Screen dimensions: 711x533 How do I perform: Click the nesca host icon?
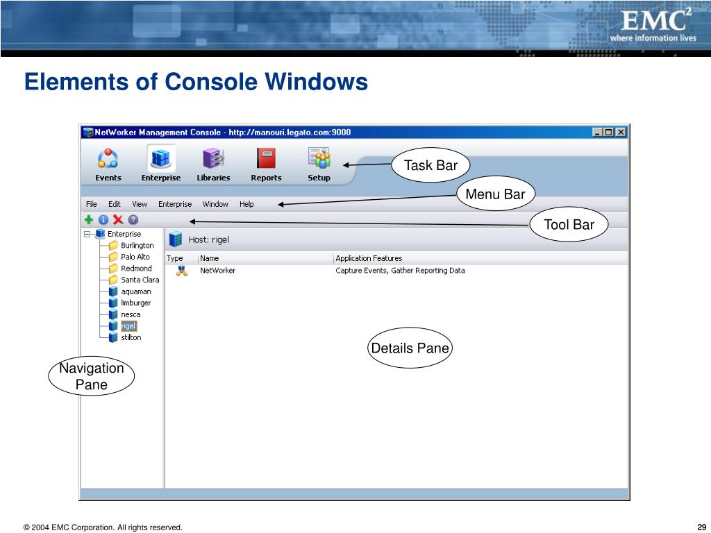coord(113,314)
